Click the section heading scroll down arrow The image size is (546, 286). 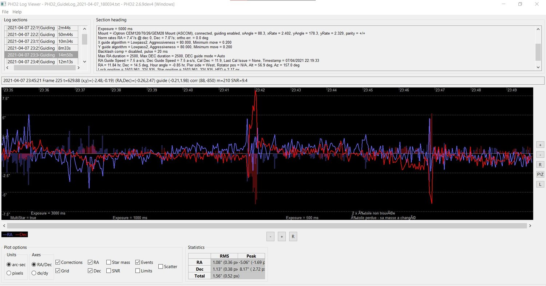click(x=538, y=67)
